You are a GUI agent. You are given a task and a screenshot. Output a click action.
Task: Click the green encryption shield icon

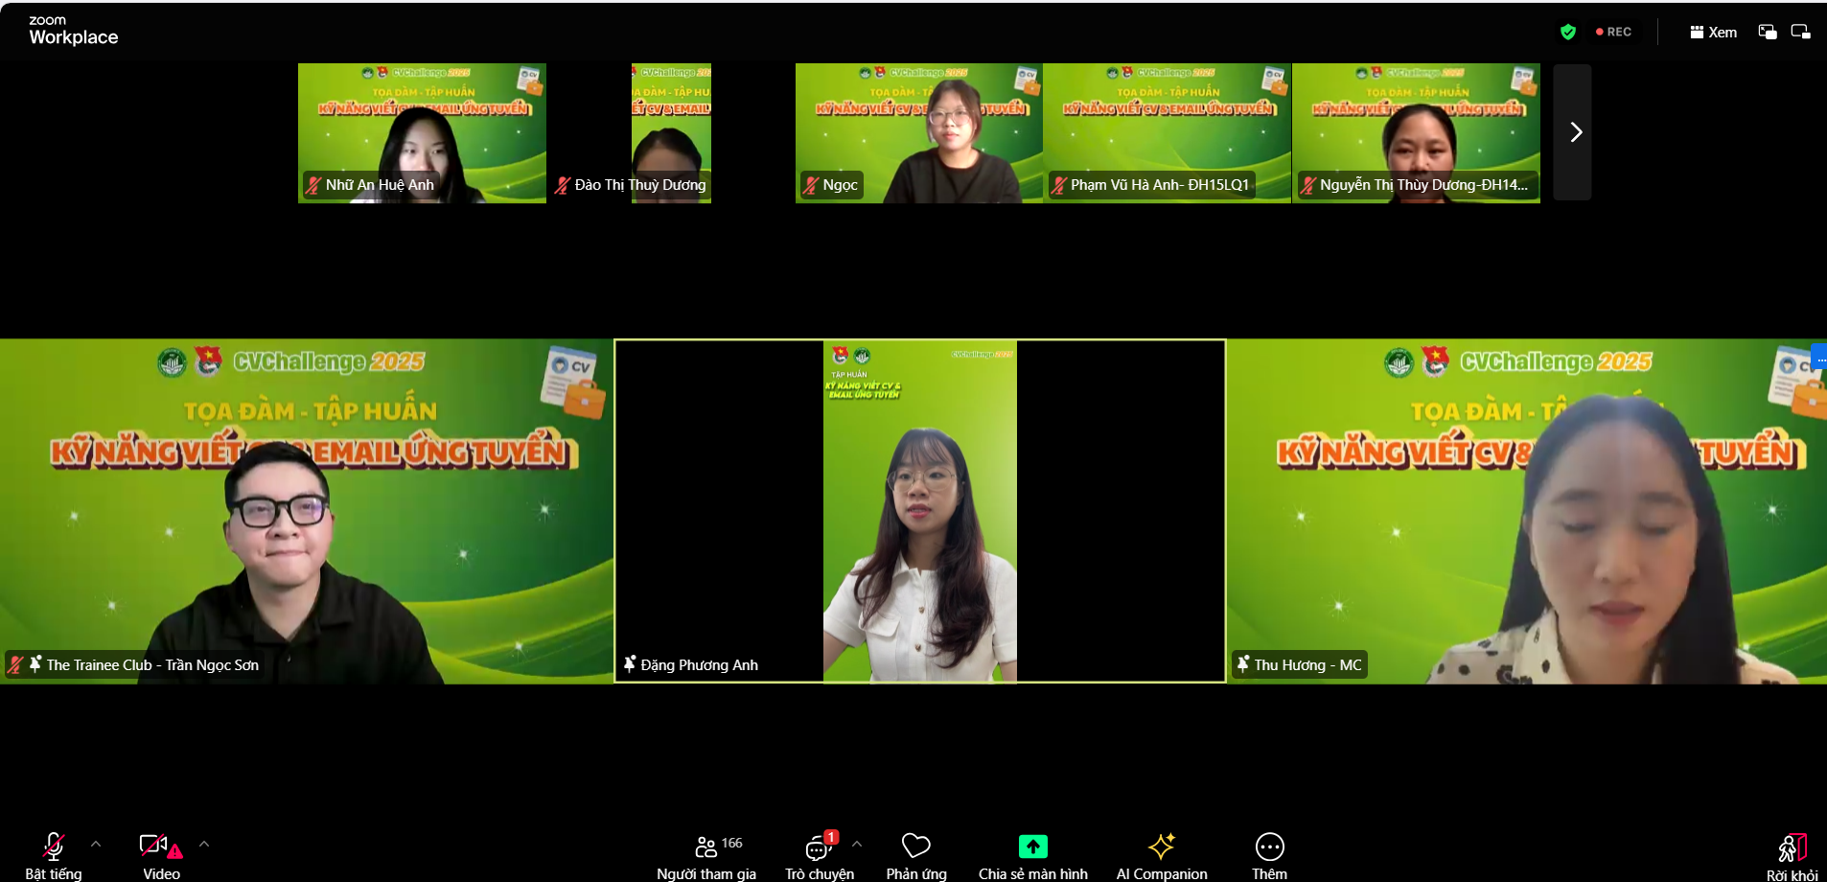tap(1568, 32)
